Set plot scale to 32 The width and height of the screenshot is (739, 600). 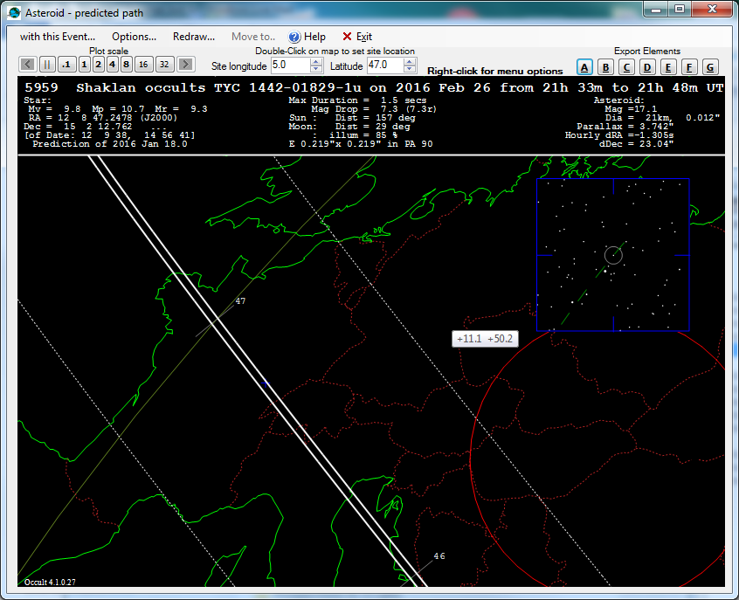pyautogui.click(x=164, y=65)
